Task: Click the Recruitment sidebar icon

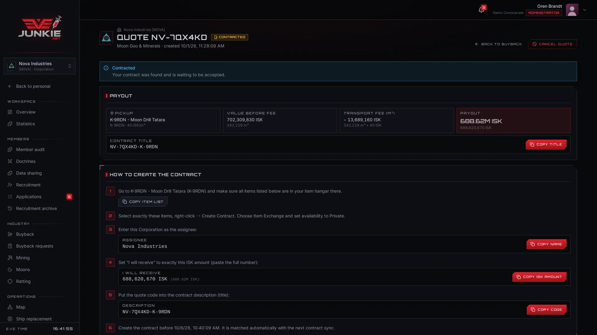Action: (10, 185)
